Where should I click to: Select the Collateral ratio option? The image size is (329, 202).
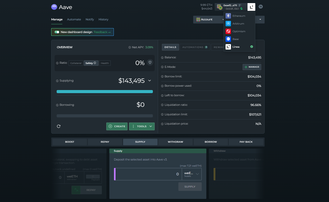(76, 63)
